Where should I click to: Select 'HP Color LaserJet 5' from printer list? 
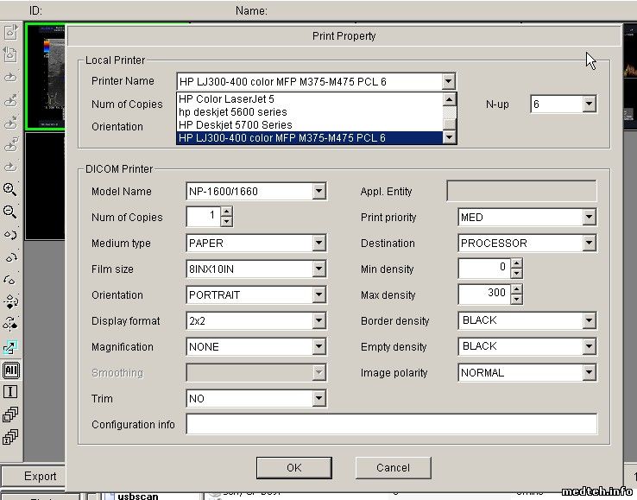click(x=225, y=99)
